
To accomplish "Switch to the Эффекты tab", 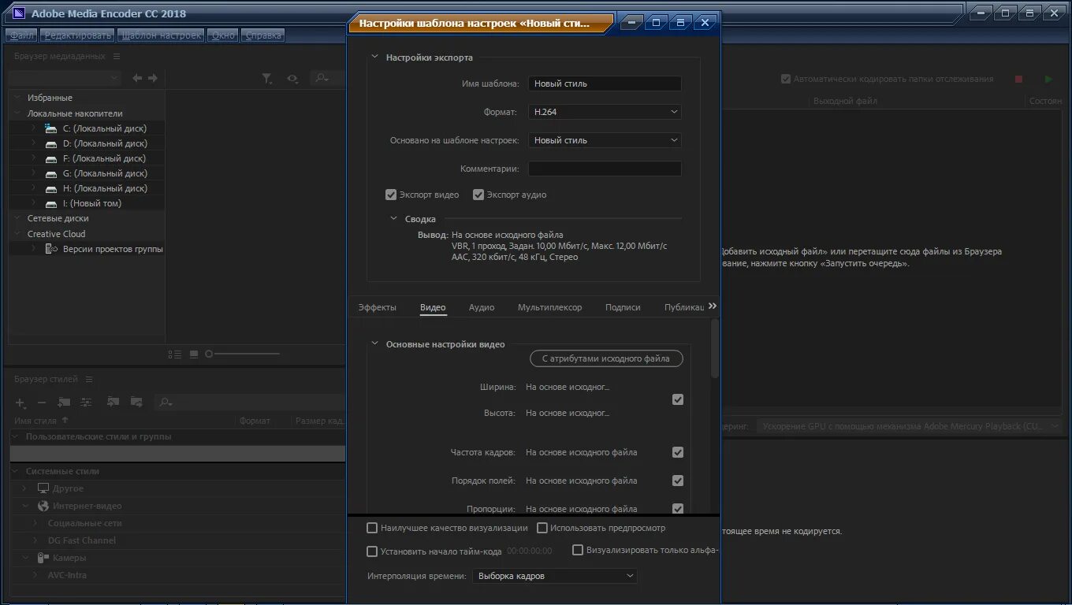I will [378, 307].
